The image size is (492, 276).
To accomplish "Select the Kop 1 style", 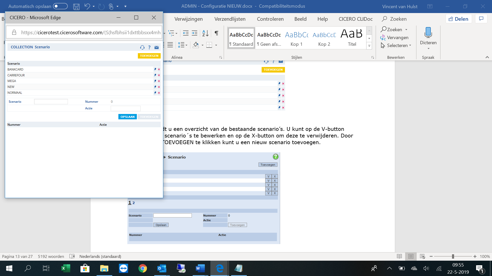I will 296,38.
